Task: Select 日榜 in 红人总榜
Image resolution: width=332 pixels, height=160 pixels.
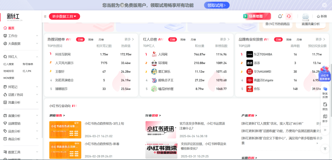Action: [172, 40]
